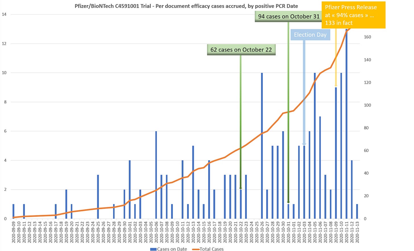The image size is (414, 251).
Task: Select the blue bar for 2020-10-06
Action: (156, 175)
